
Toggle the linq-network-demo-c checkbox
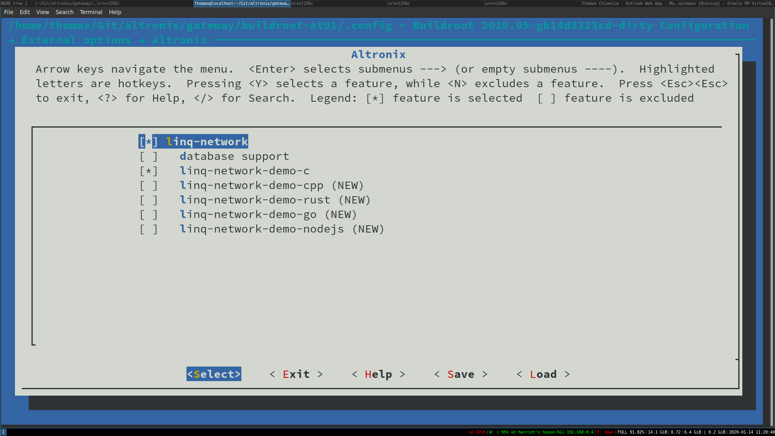pos(149,171)
